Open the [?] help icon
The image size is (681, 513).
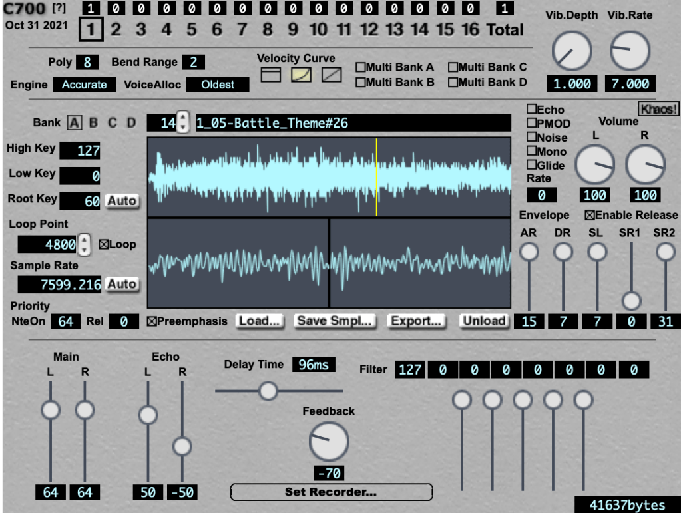pos(59,9)
